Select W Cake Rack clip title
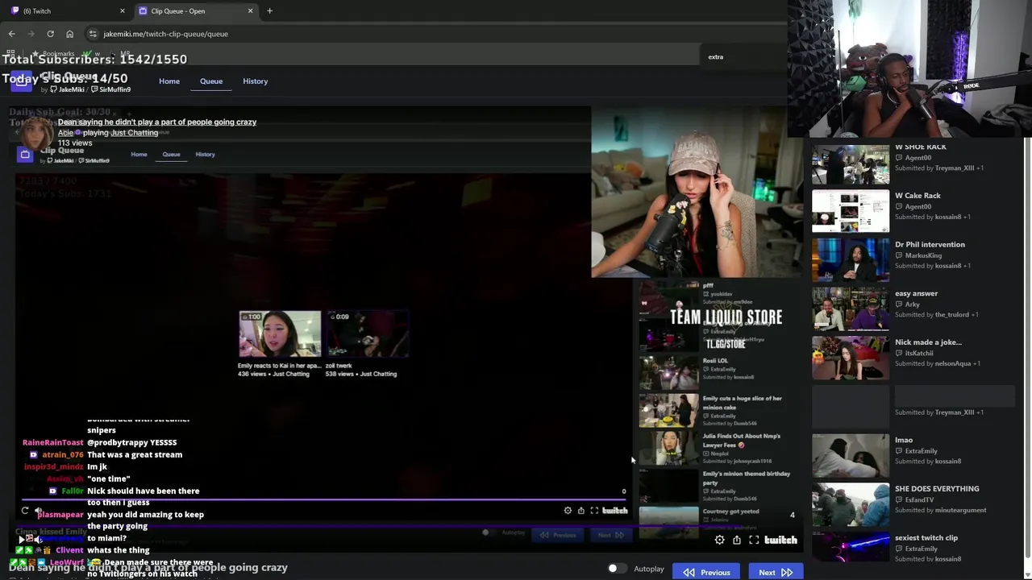The width and height of the screenshot is (1032, 580). (x=918, y=196)
